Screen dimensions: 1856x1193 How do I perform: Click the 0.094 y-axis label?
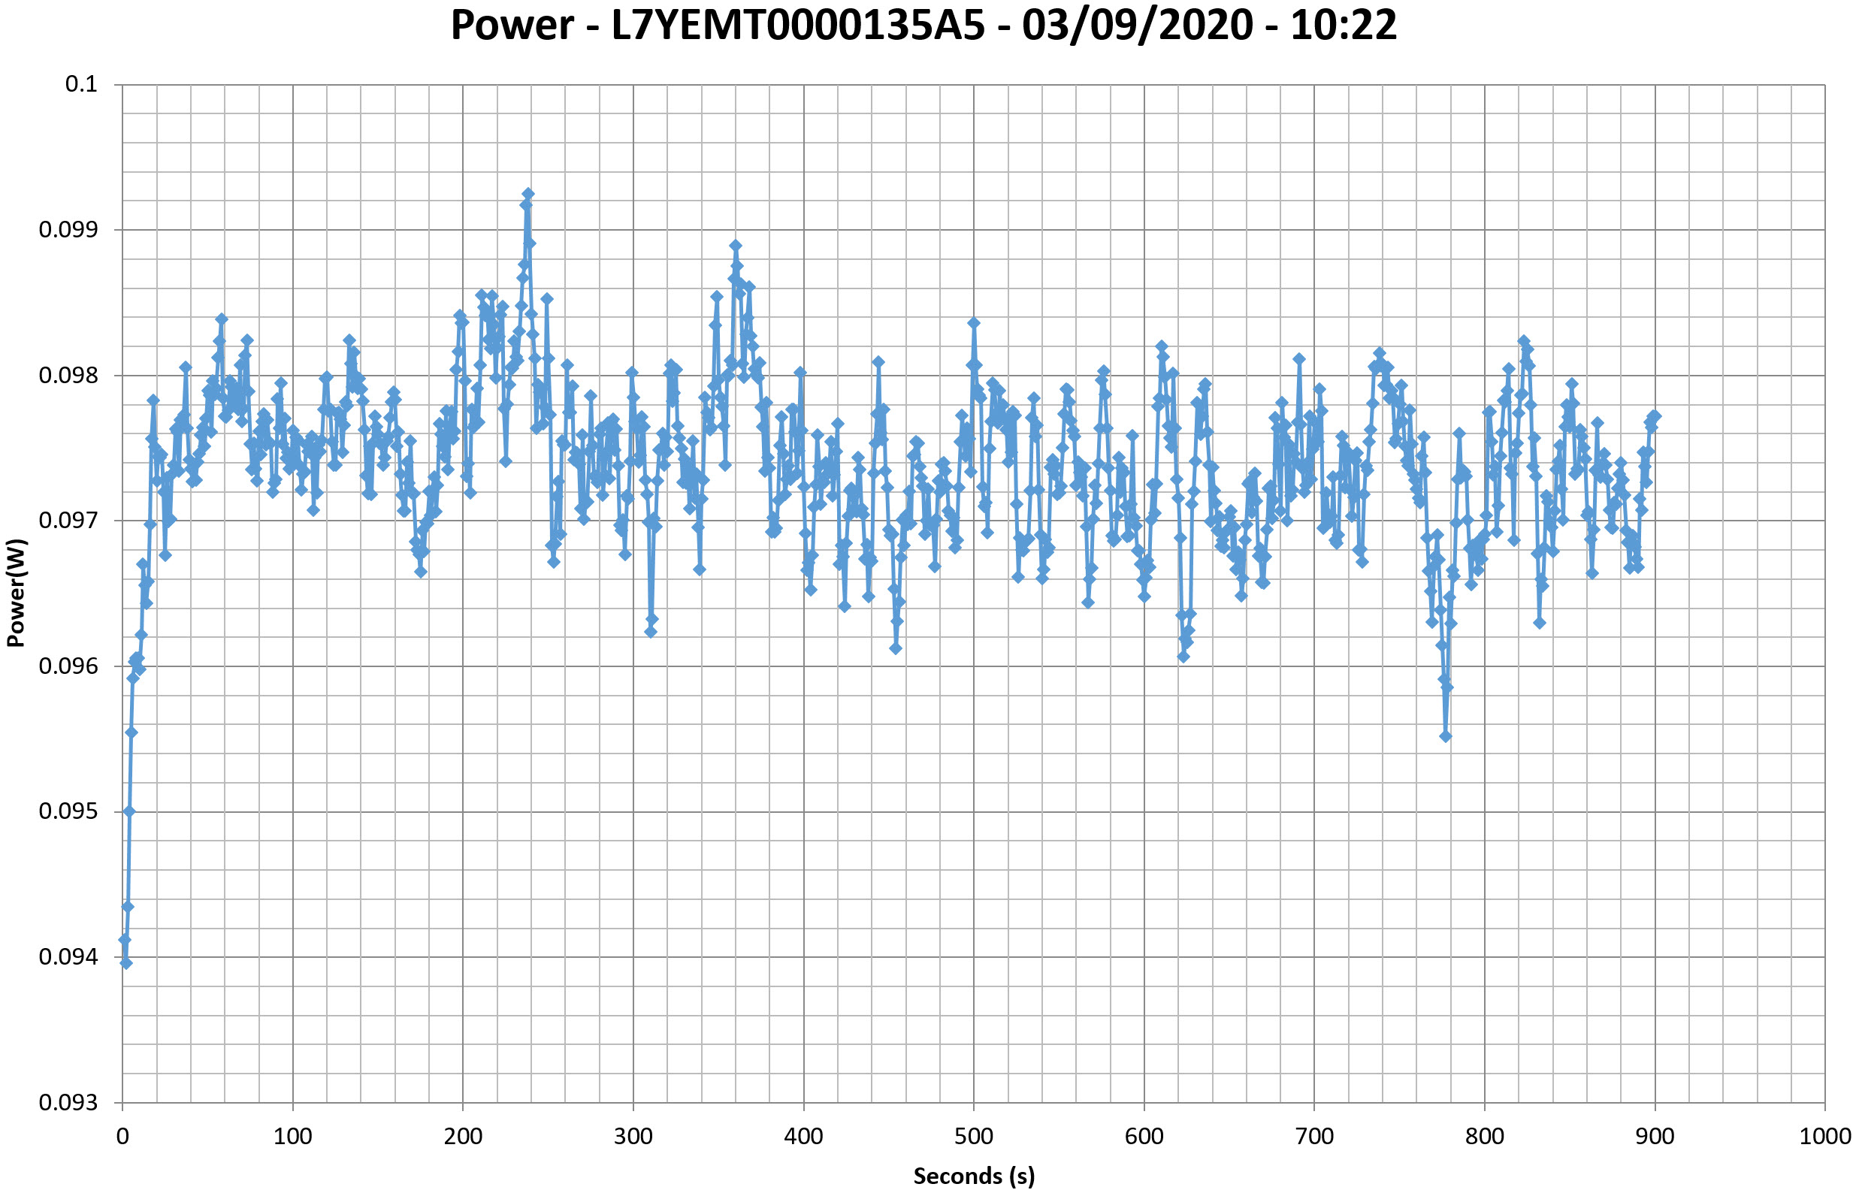click(68, 956)
